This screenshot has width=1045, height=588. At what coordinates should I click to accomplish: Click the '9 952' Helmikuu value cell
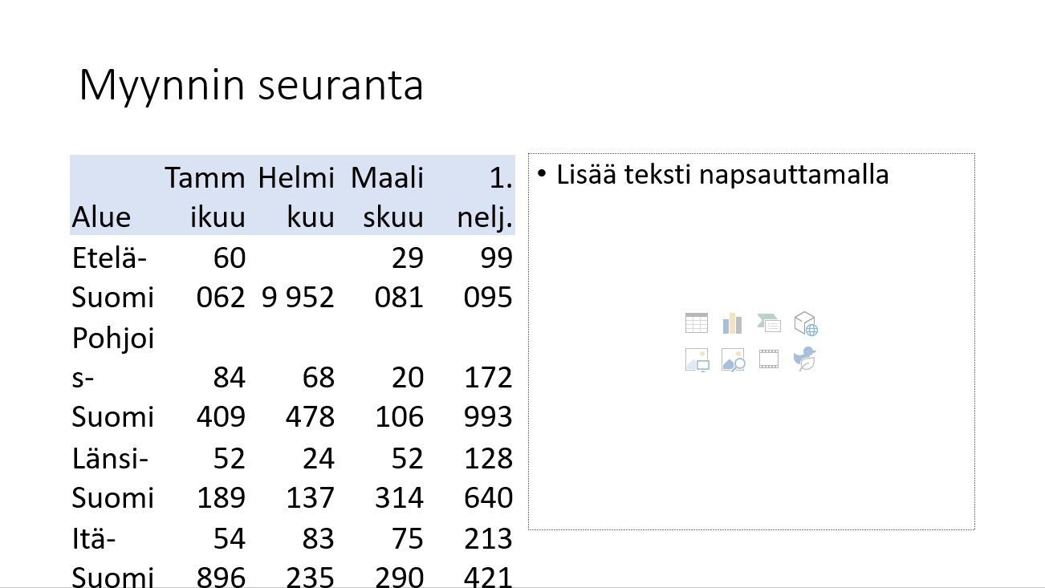tap(294, 277)
